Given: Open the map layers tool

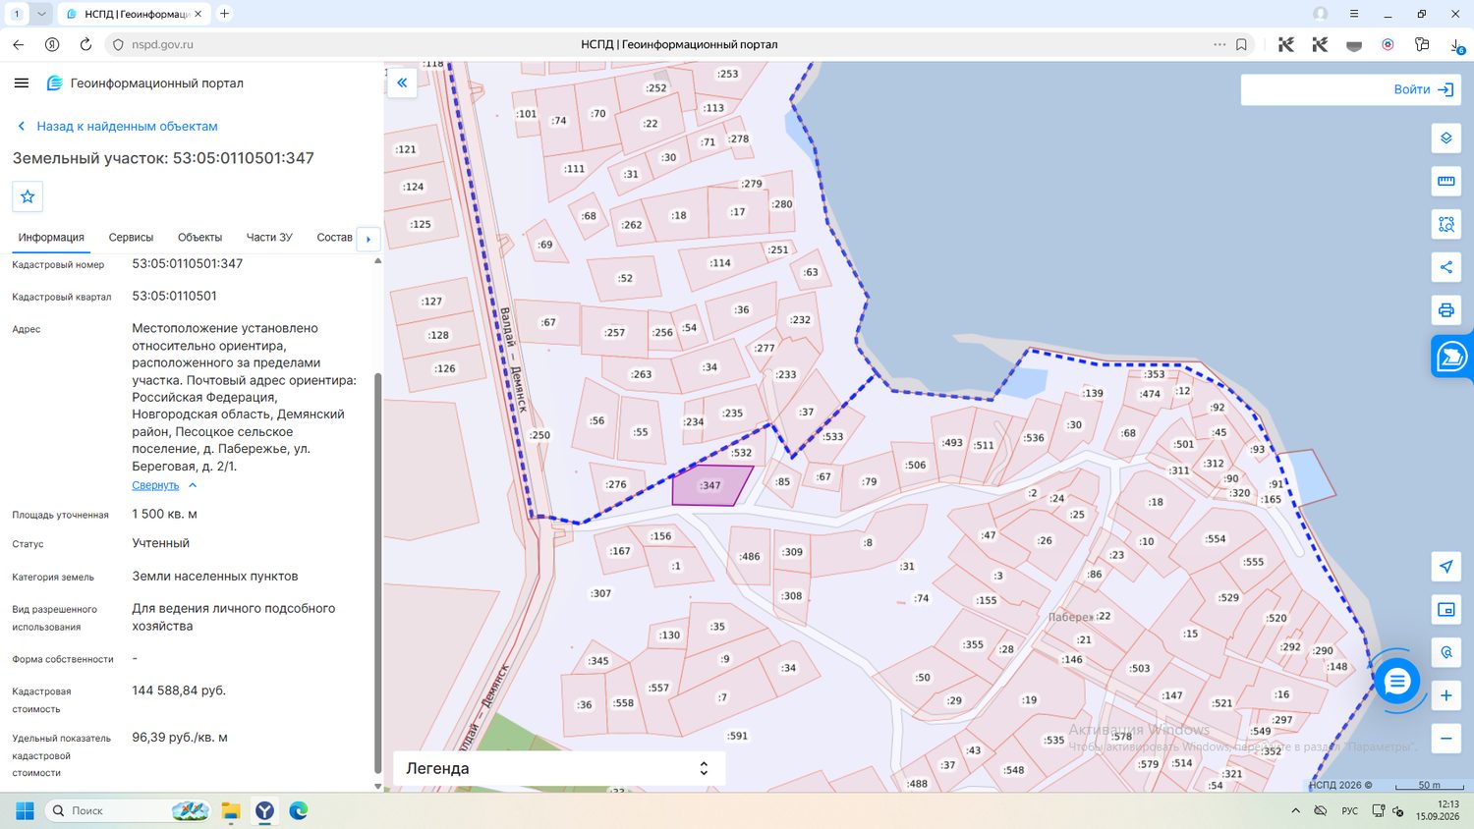Looking at the screenshot, I should (1446, 138).
